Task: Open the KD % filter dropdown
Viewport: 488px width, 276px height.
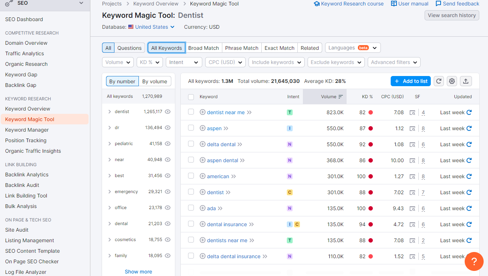Action: tap(149, 62)
